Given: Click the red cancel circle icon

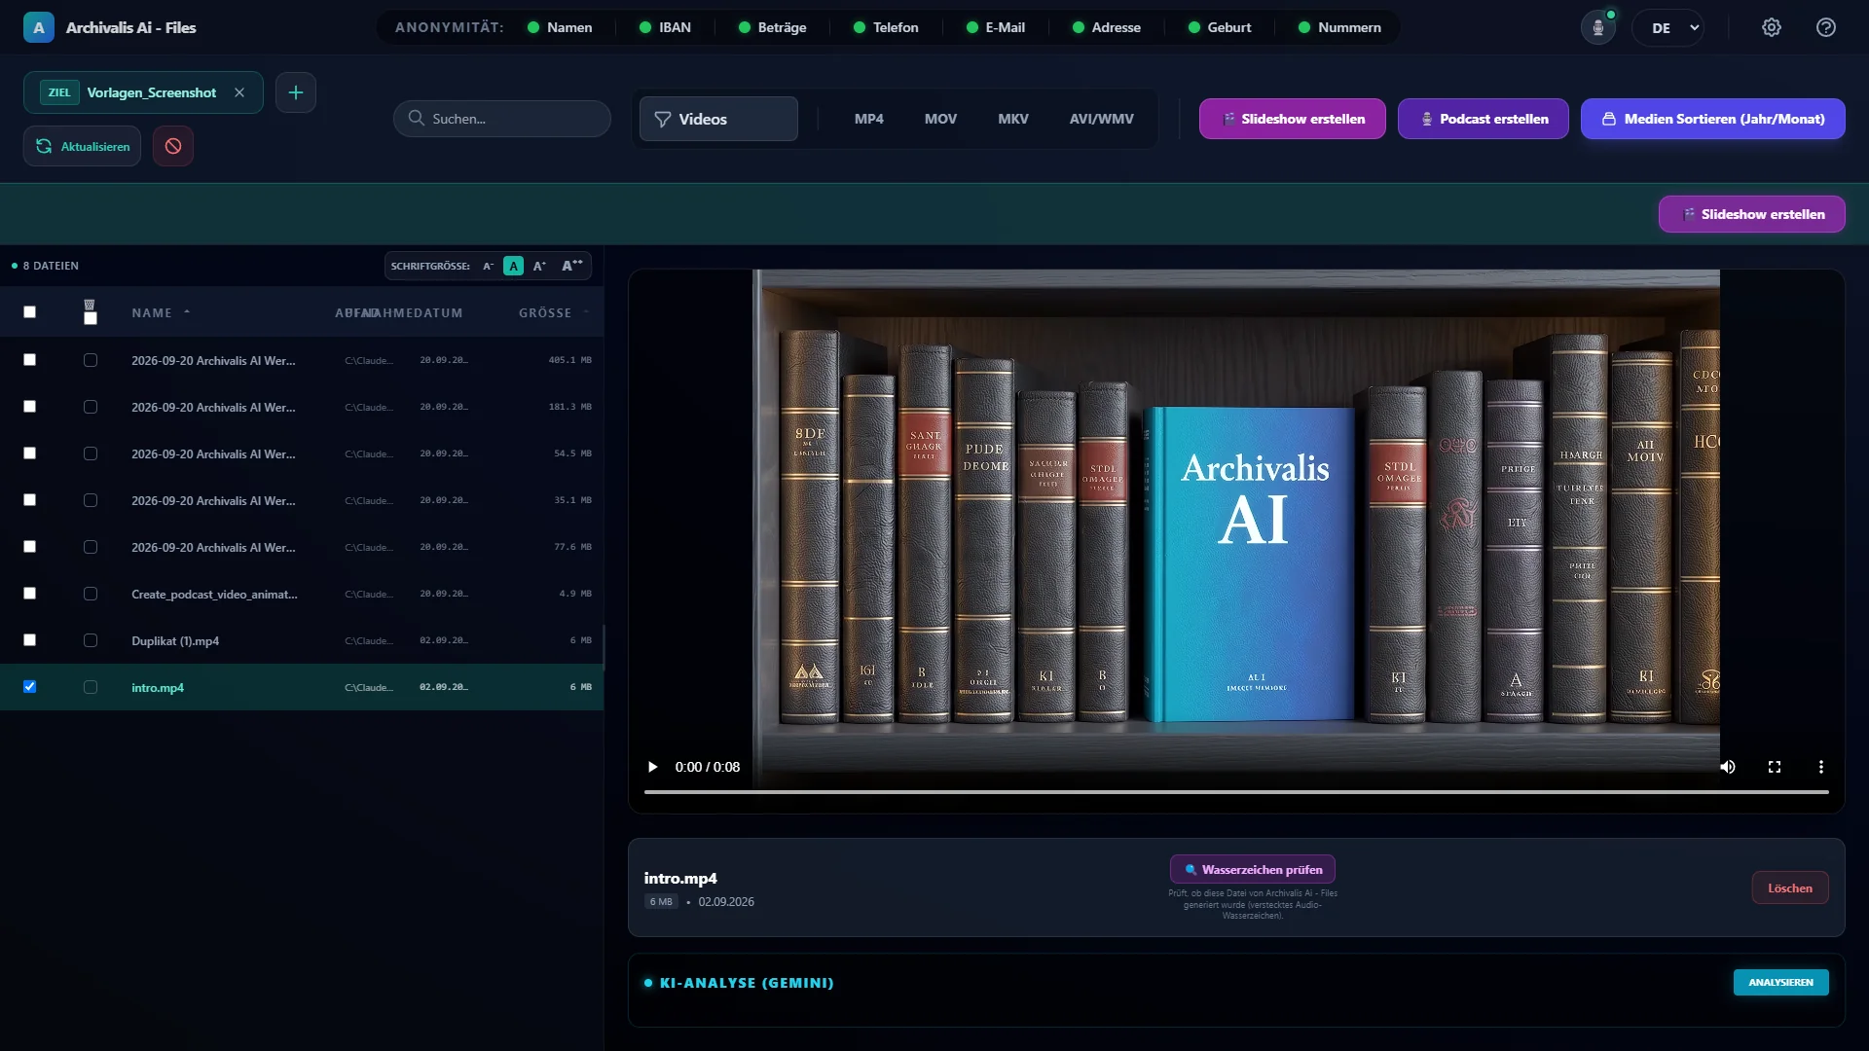Looking at the screenshot, I should click(173, 146).
